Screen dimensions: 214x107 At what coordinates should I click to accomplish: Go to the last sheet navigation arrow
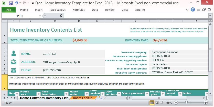(x=15, y=98)
